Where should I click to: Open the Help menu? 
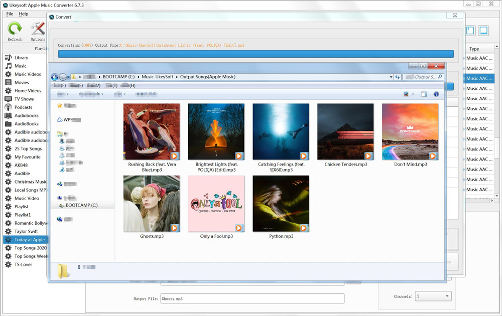[x=24, y=14]
